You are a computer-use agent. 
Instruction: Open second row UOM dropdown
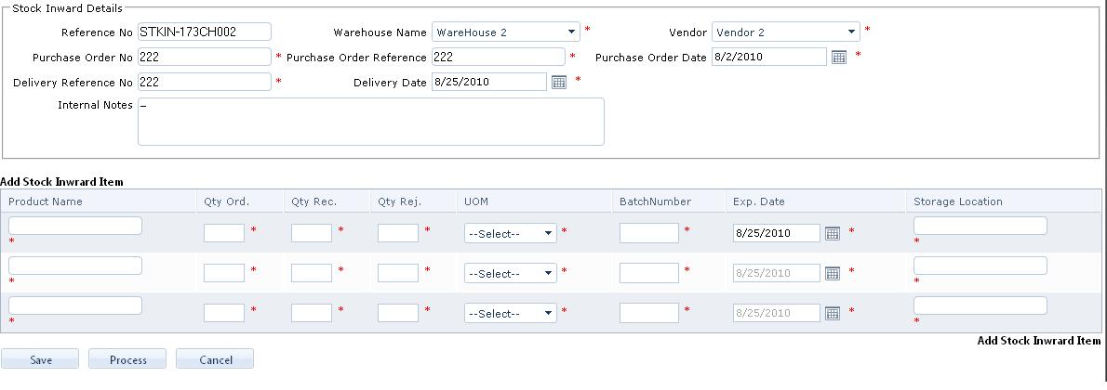[548, 274]
